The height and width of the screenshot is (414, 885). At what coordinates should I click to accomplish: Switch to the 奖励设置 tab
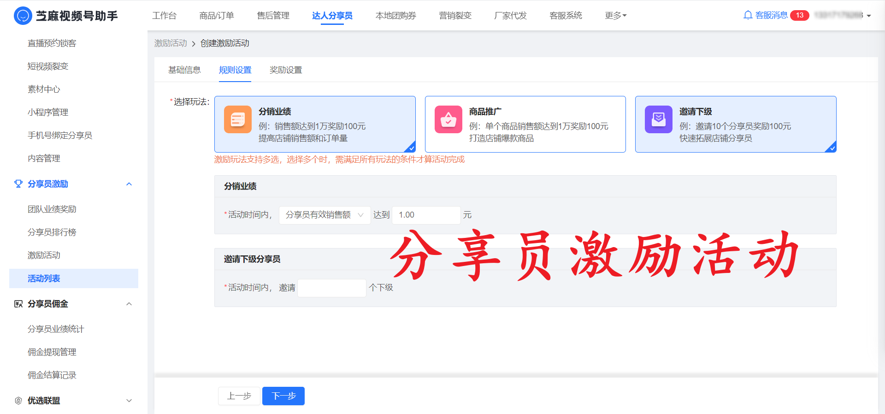(286, 70)
